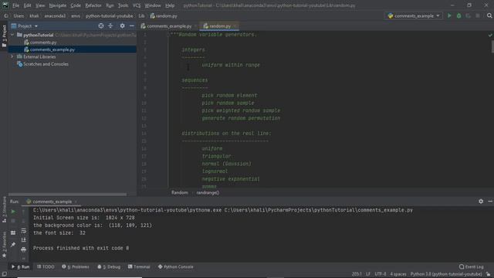Open the Help menu
494x278 pixels.
pyautogui.click(x=170, y=5)
